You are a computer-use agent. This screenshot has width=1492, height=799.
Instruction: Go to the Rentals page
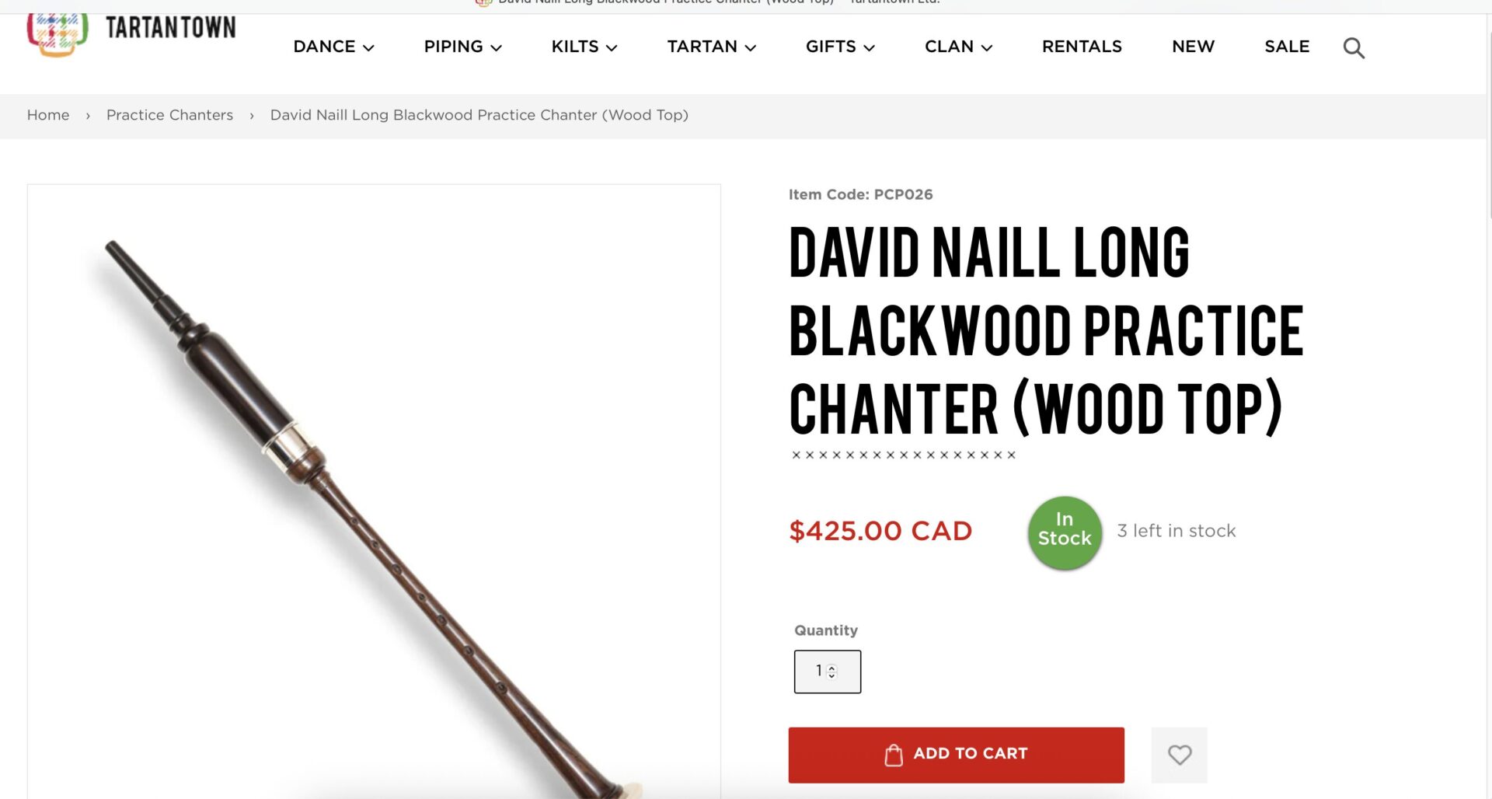1082,47
